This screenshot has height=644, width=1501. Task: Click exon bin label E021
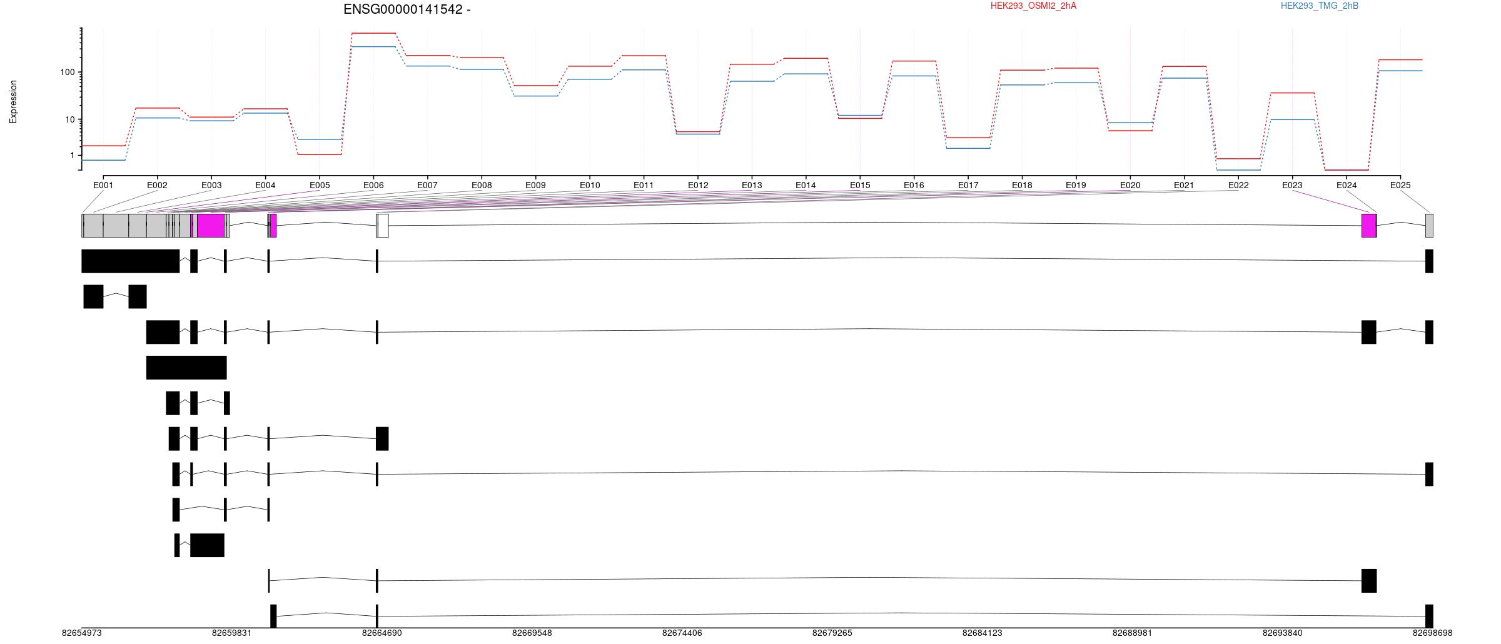coord(1184,185)
